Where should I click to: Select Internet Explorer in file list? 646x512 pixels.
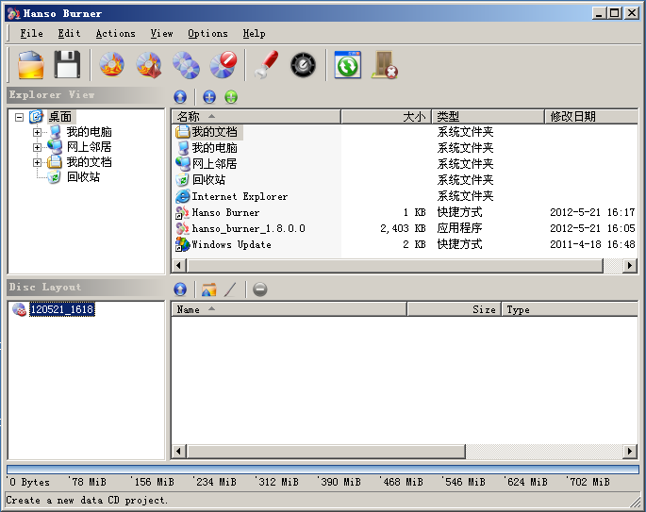coord(233,196)
